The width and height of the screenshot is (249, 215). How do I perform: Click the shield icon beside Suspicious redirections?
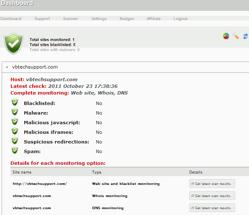click(15, 141)
